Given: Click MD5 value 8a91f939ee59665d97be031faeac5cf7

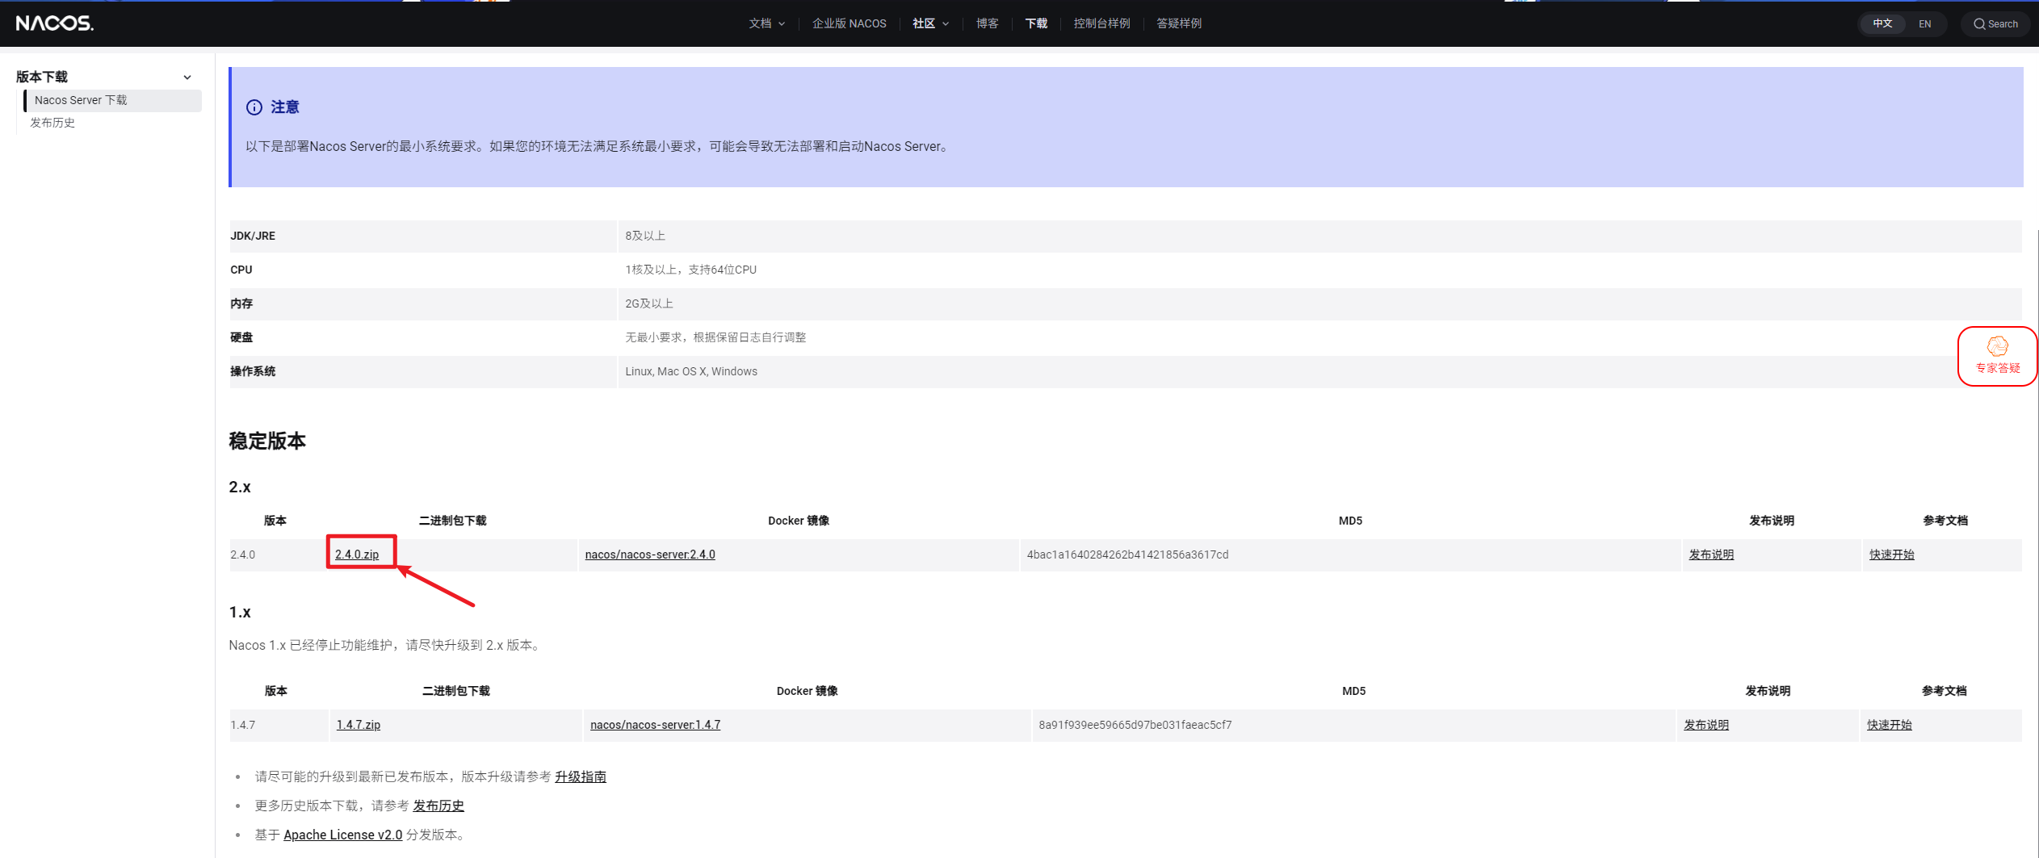Looking at the screenshot, I should tap(1135, 725).
